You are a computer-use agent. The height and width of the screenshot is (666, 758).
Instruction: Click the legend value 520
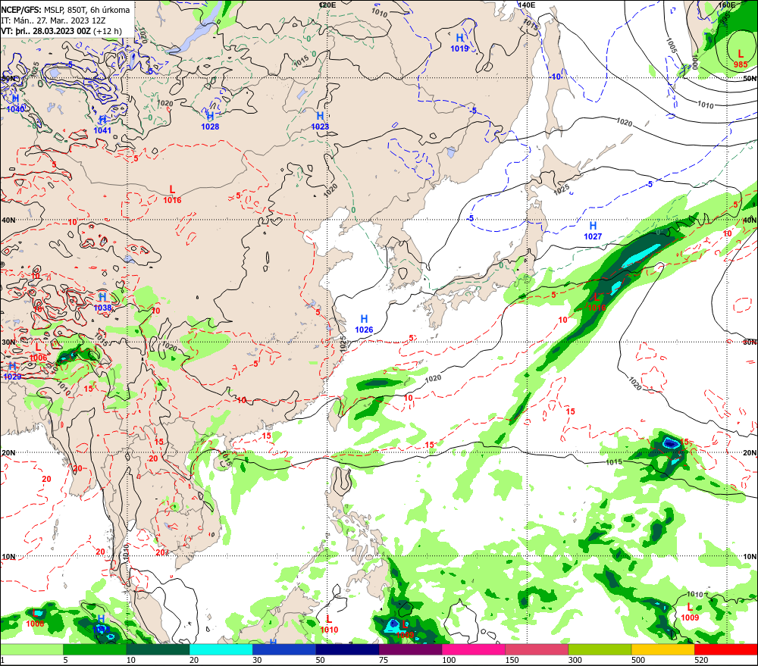coord(701,660)
